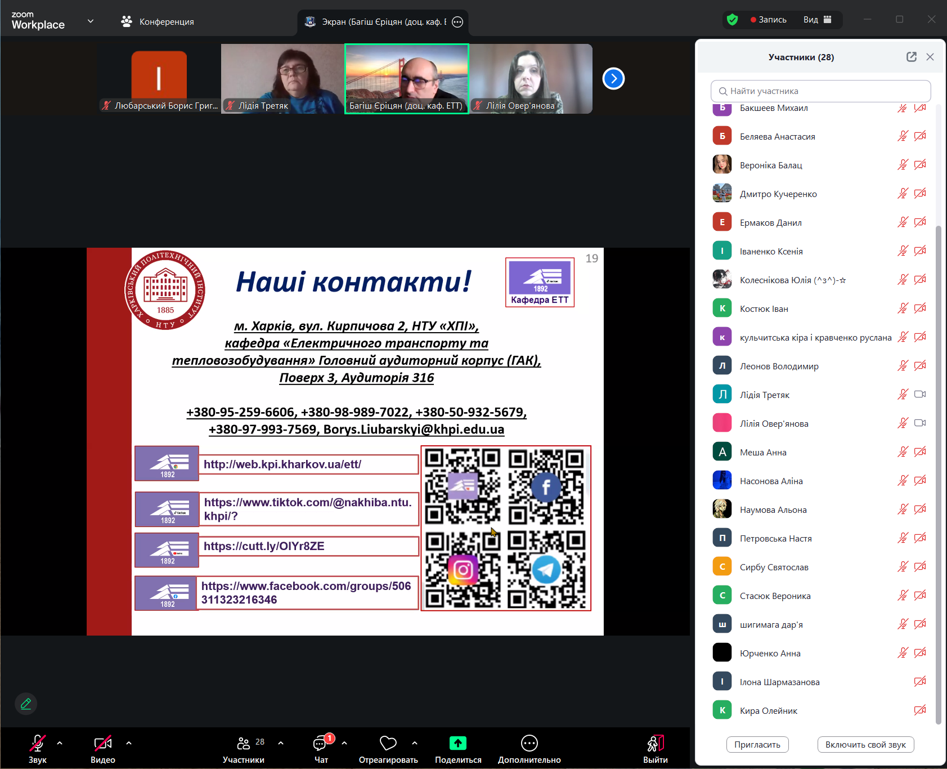The width and height of the screenshot is (947, 769).
Task: Open the More options ellipsis in toolbar
Action: point(529,744)
